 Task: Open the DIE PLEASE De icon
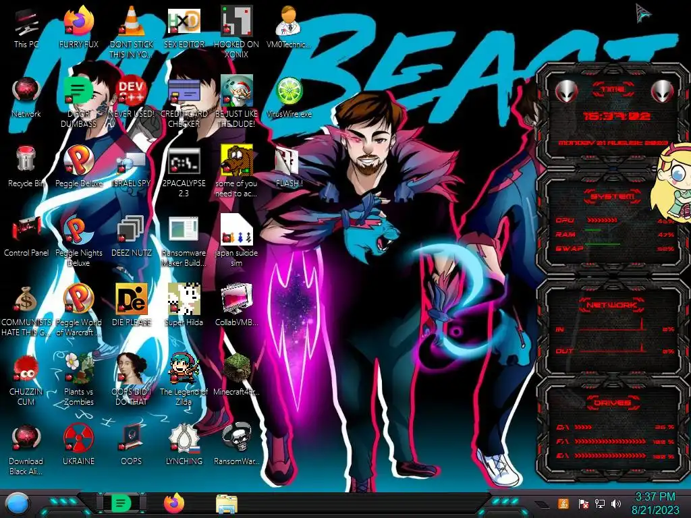[x=132, y=306]
